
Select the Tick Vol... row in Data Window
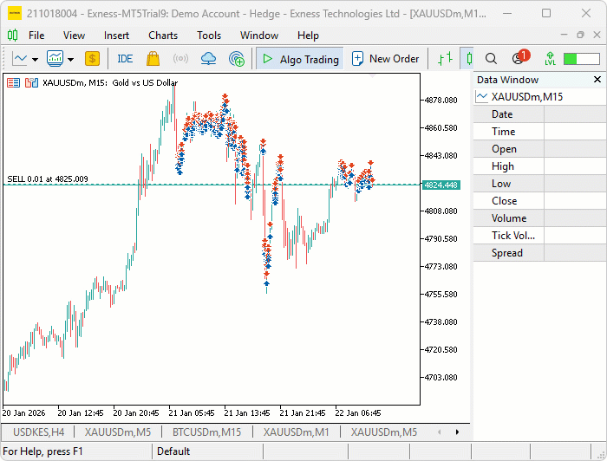point(539,236)
